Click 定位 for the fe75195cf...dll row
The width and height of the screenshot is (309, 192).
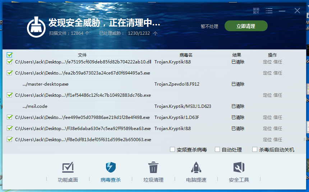click(x=267, y=62)
